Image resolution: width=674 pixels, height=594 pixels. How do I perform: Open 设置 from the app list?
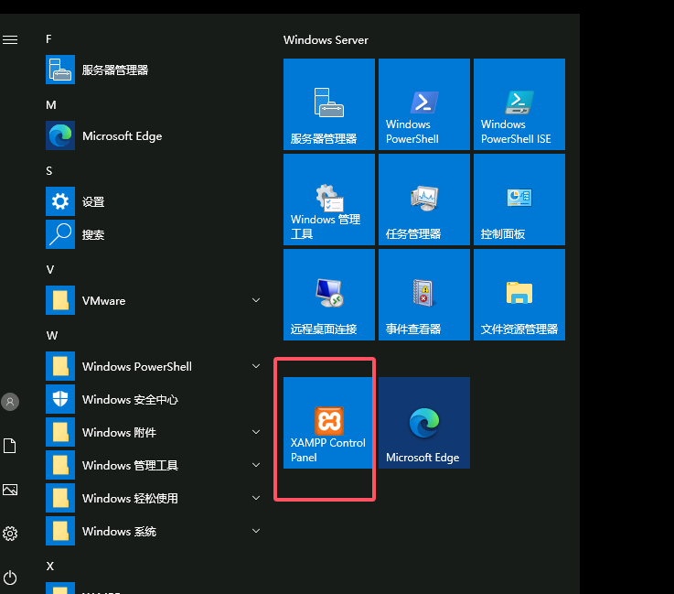pos(93,201)
